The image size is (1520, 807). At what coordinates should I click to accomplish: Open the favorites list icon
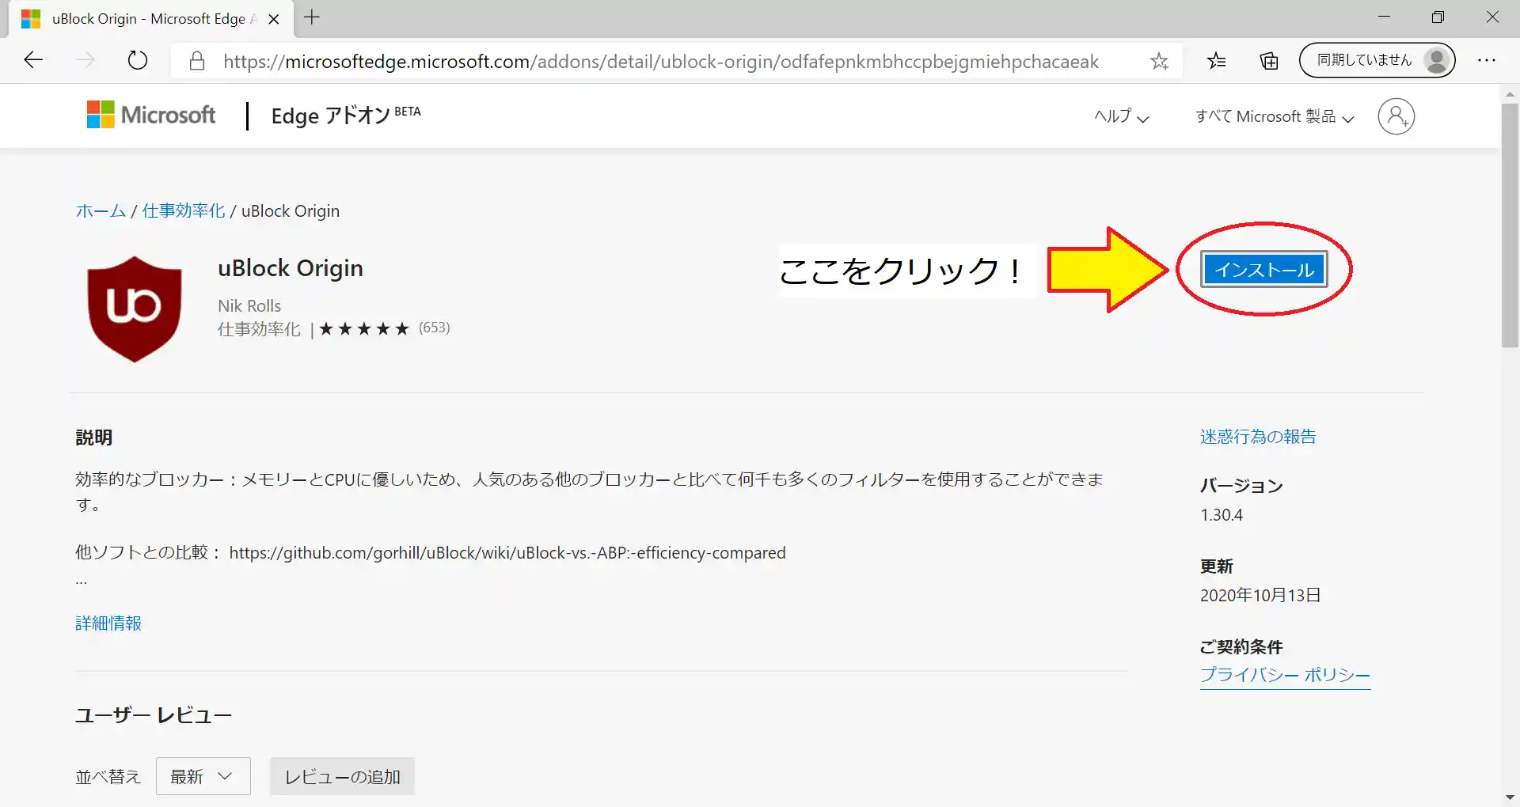click(x=1217, y=60)
